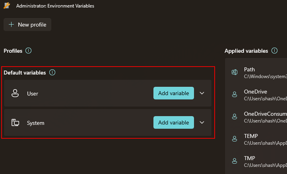Select the TEMP applied variable row

pos(262,139)
